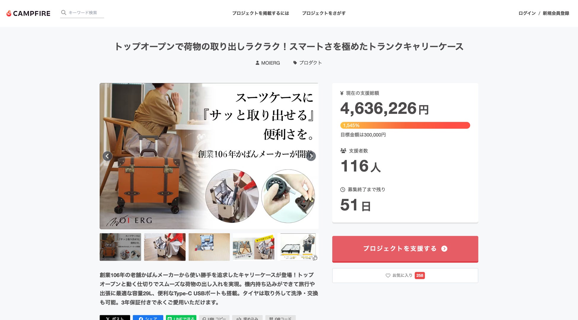This screenshot has width=578, height=320.
Task: Click the heart favorite icon
Action: [388, 276]
